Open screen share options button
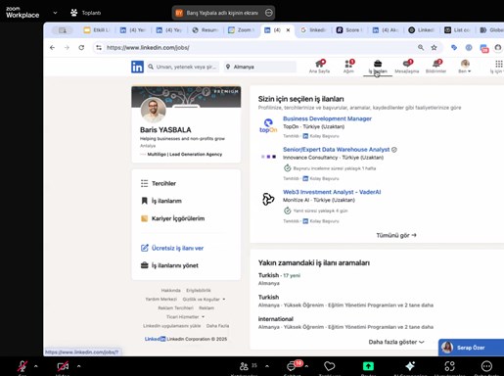This screenshot has width=504, height=376. (269, 13)
